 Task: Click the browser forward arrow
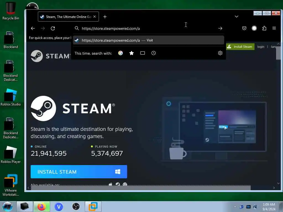tap(43, 28)
